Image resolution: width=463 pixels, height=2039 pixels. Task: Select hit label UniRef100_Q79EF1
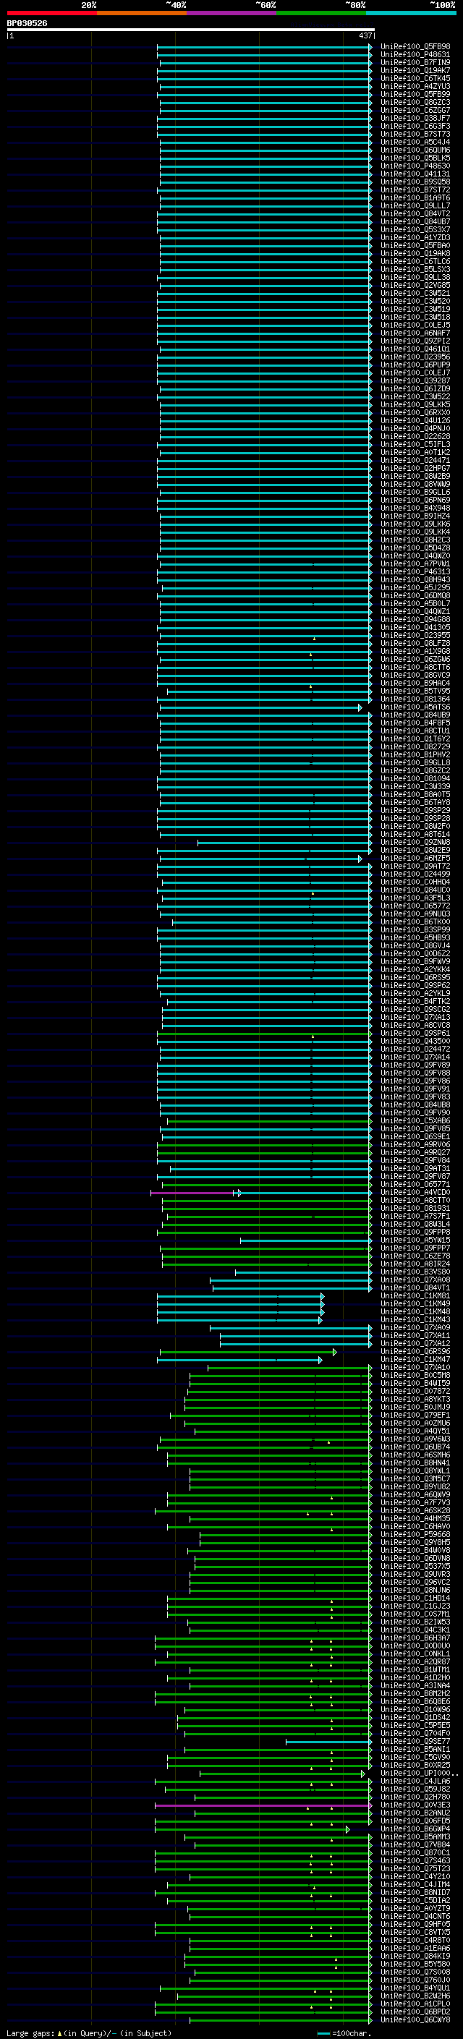click(415, 1416)
